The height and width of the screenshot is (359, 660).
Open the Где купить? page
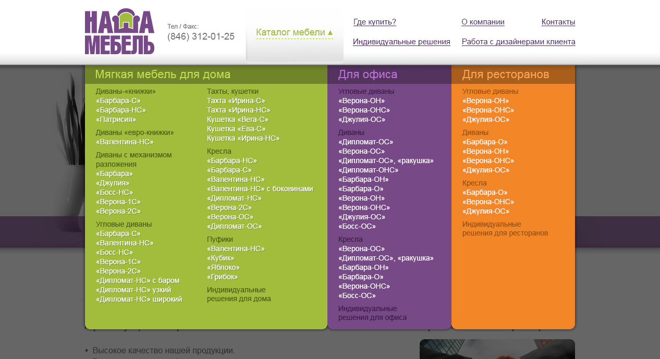(x=374, y=22)
